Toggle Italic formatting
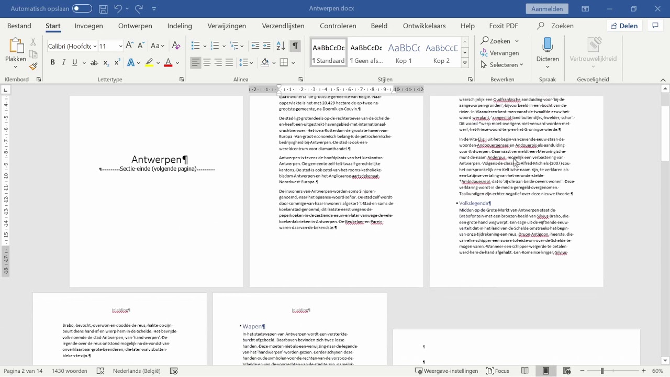Image resolution: width=670 pixels, height=377 pixels. click(64, 63)
